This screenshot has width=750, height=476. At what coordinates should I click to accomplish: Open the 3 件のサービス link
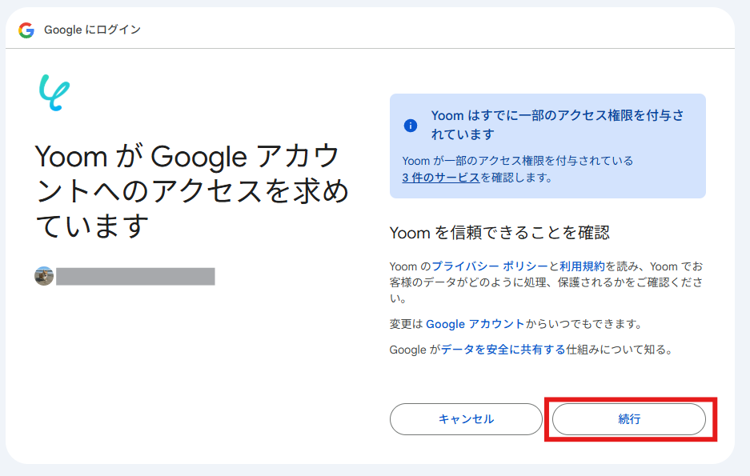tap(441, 178)
